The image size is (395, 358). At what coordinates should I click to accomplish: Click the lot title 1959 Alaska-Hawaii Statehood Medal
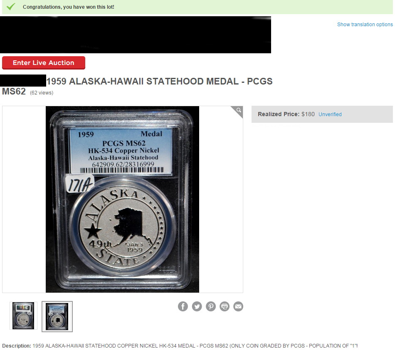(x=137, y=86)
